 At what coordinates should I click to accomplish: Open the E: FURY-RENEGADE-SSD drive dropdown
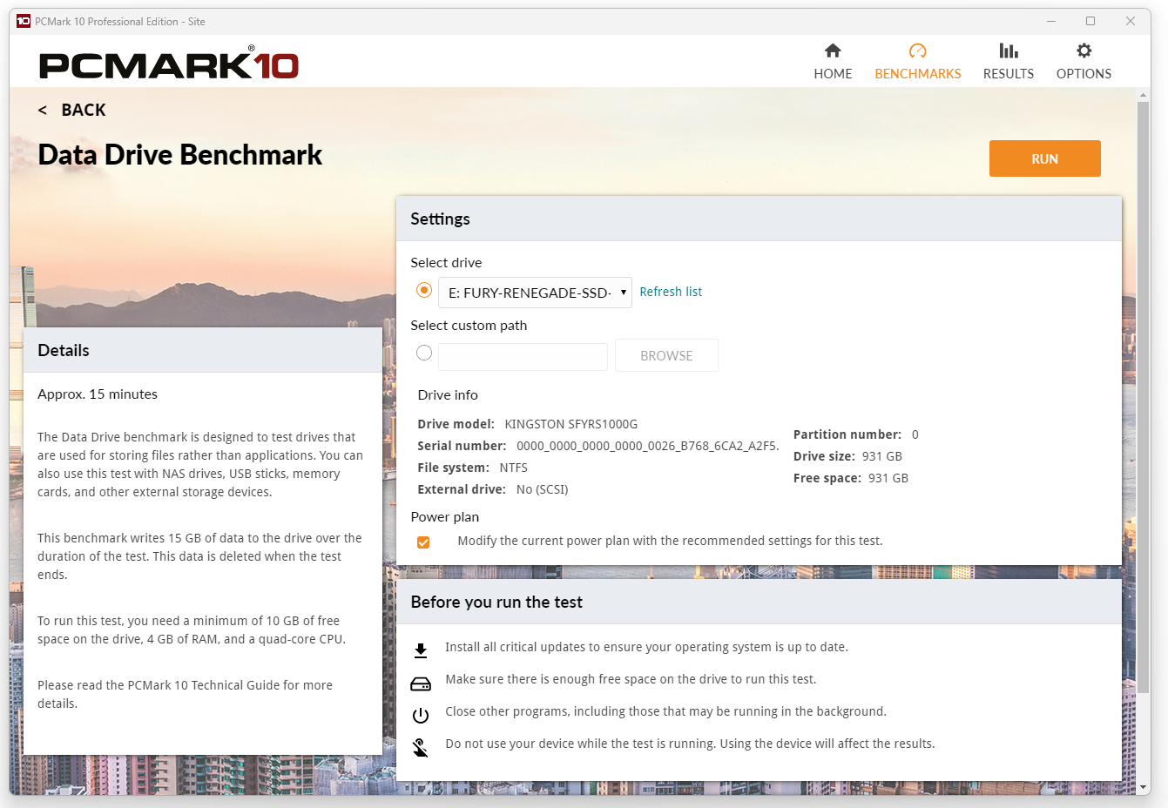pos(535,293)
